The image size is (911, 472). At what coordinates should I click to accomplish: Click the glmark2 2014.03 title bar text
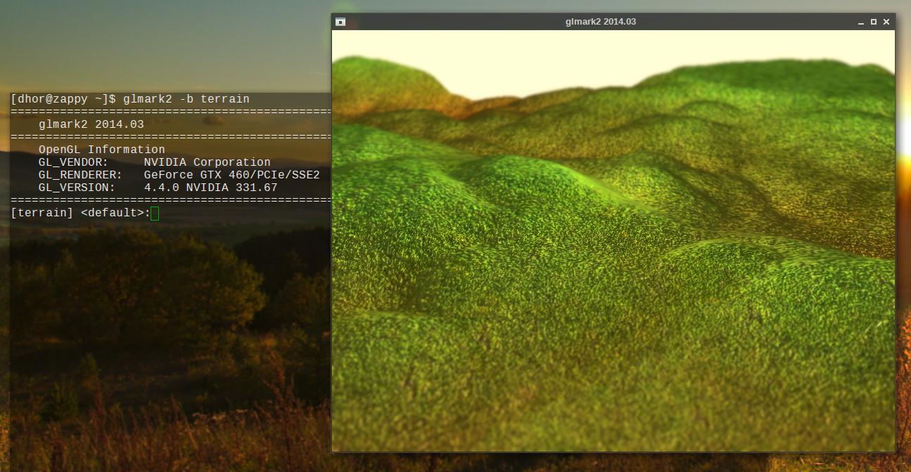pos(601,22)
